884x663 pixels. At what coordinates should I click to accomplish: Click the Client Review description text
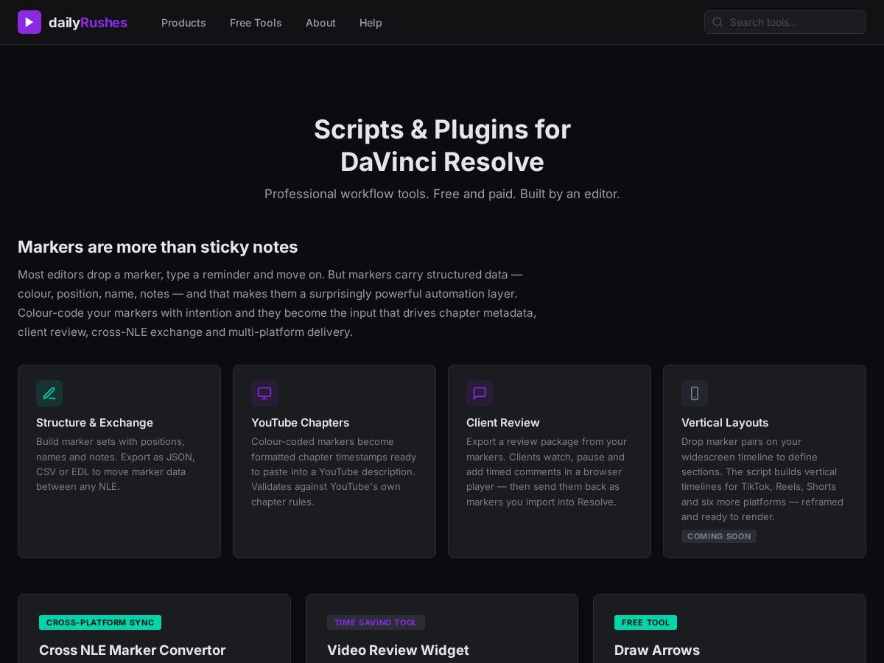[547, 471]
